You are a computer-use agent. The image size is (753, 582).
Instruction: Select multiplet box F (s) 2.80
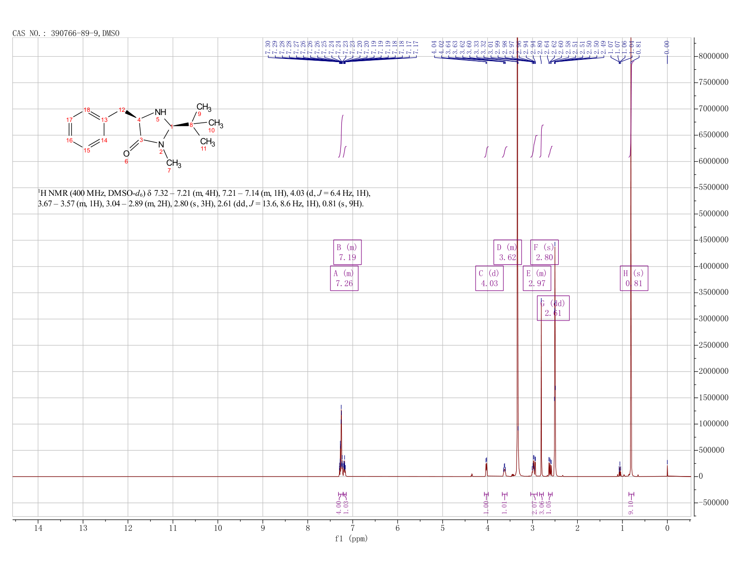[x=544, y=252]
